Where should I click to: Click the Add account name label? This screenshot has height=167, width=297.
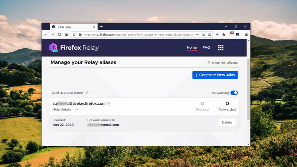(x=68, y=92)
